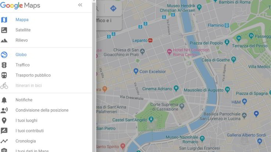
Task: Click the I tuoi luoghi pin icon
Action: 4,120
